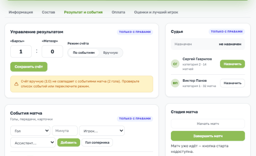Screen dimensions: 256x156
Task: Click Сергей Гаврилов name text
Action: [197, 59]
